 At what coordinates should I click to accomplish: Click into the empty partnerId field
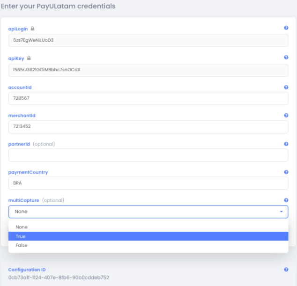[x=148, y=155]
